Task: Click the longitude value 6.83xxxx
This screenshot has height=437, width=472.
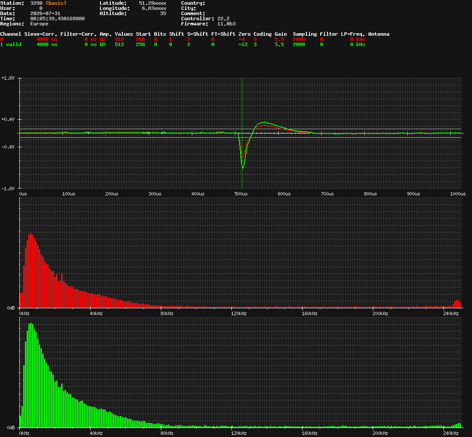Action: tap(154, 9)
